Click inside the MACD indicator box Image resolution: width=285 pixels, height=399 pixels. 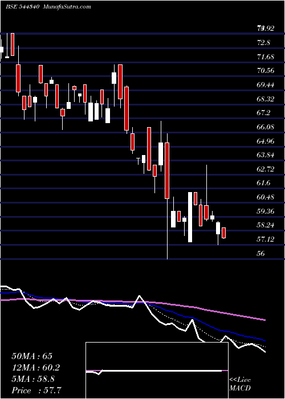(157, 370)
